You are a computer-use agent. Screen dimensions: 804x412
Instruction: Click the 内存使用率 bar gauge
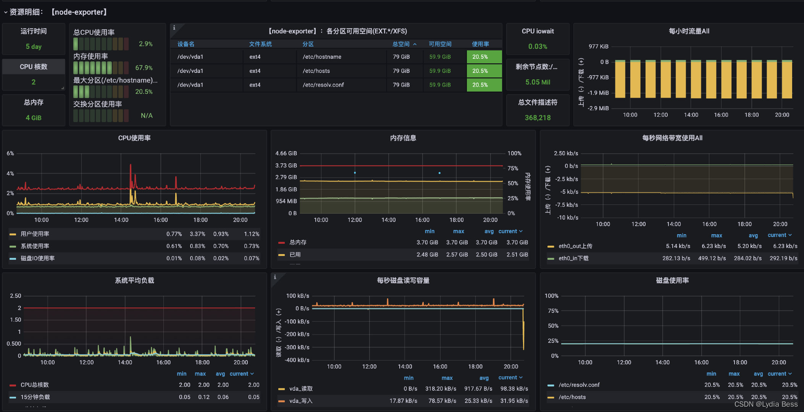(x=101, y=68)
